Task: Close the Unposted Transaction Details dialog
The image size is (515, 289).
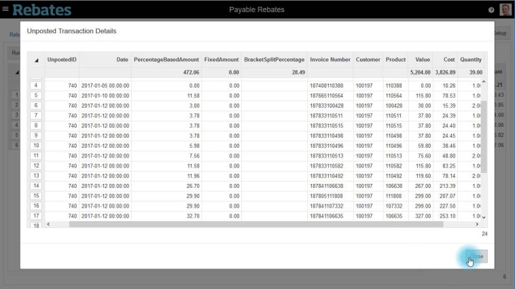Action: pos(476,256)
